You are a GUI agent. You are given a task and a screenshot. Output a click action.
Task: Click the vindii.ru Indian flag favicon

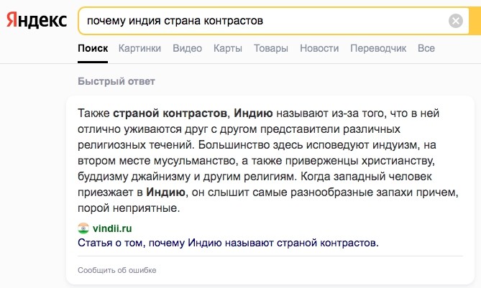tap(83, 228)
